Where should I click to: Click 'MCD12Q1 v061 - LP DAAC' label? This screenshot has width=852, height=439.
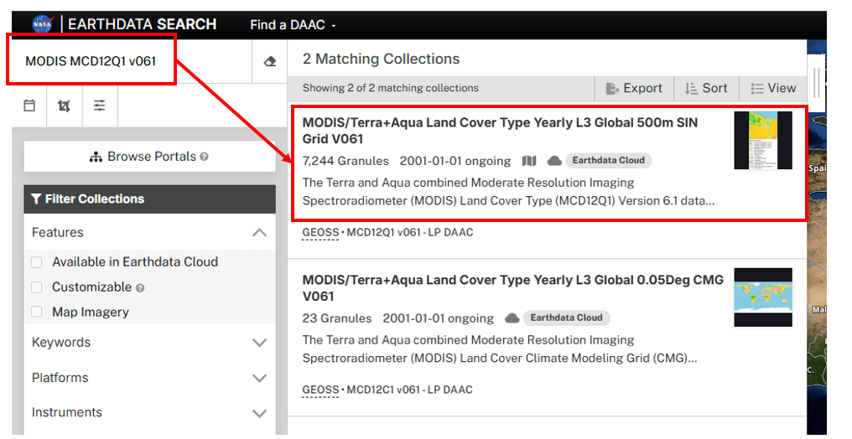tap(410, 233)
